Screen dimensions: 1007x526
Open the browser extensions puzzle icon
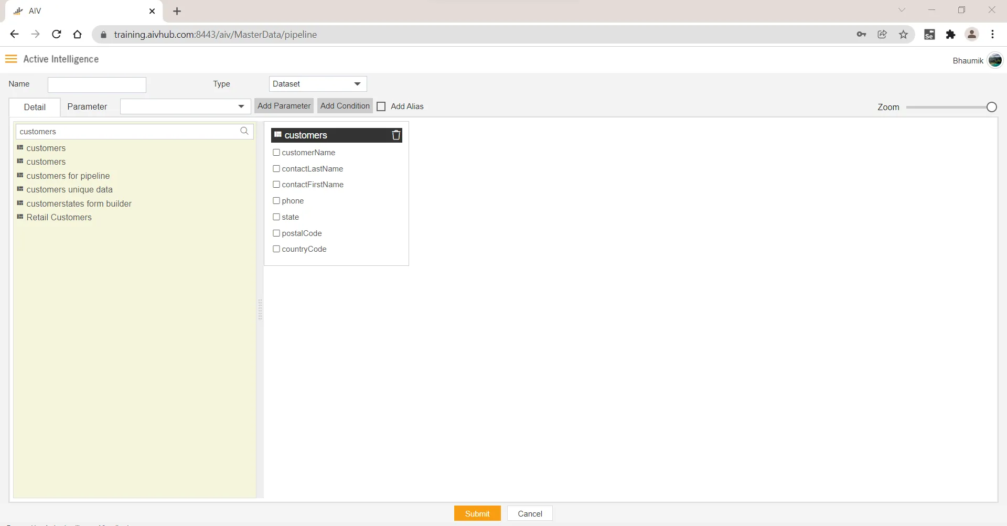[x=950, y=35]
